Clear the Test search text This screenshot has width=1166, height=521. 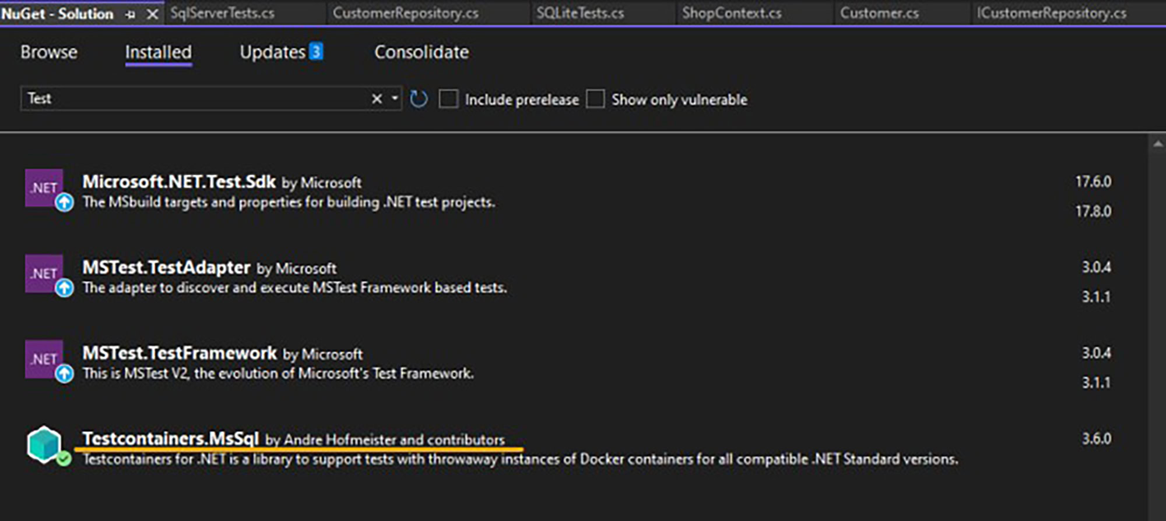377,99
